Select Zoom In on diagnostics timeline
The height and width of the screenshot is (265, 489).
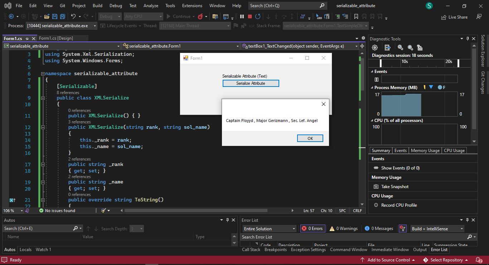pos(401,47)
